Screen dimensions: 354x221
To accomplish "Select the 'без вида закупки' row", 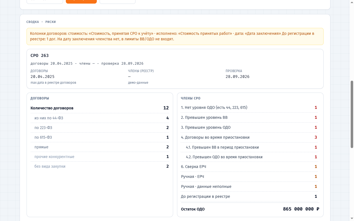I will (x=100, y=166).
